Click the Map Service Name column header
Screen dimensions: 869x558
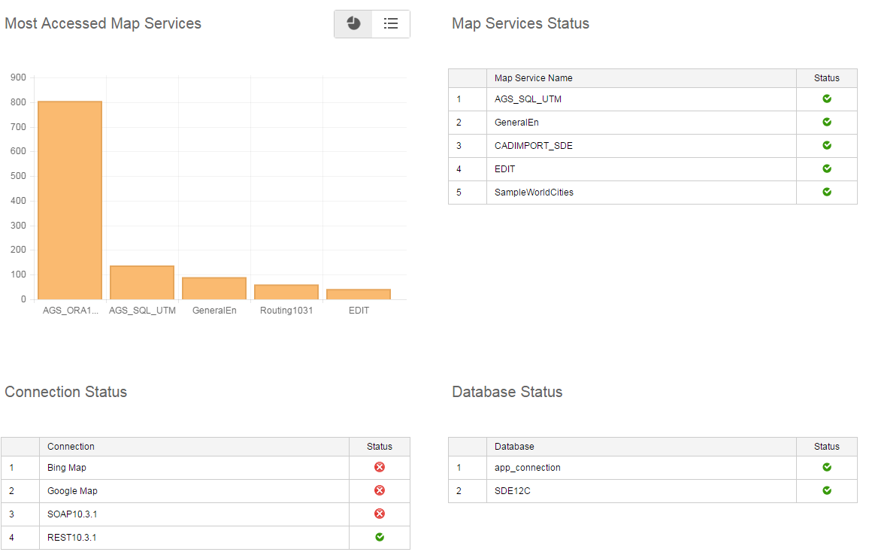point(533,78)
